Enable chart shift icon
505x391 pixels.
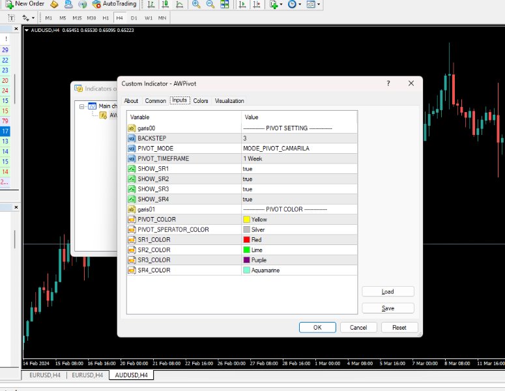click(x=257, y=4)
